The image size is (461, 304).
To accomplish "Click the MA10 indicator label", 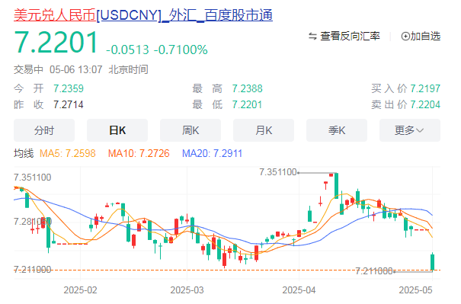I will pyautogui.click(x=139, y=153).
